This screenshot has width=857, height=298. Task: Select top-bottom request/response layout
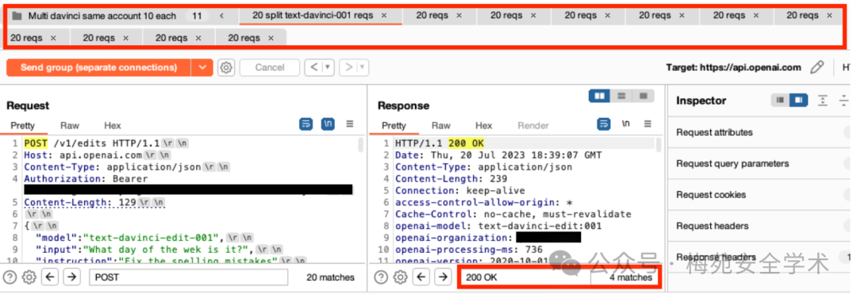[x=621, y=96]
